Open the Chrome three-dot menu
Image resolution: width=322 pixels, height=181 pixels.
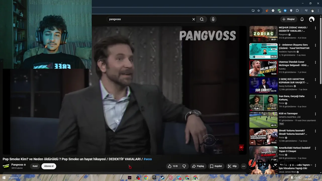[318, 11]
